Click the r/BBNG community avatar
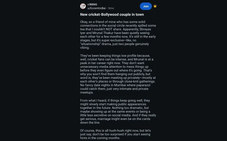 [83, 6]
